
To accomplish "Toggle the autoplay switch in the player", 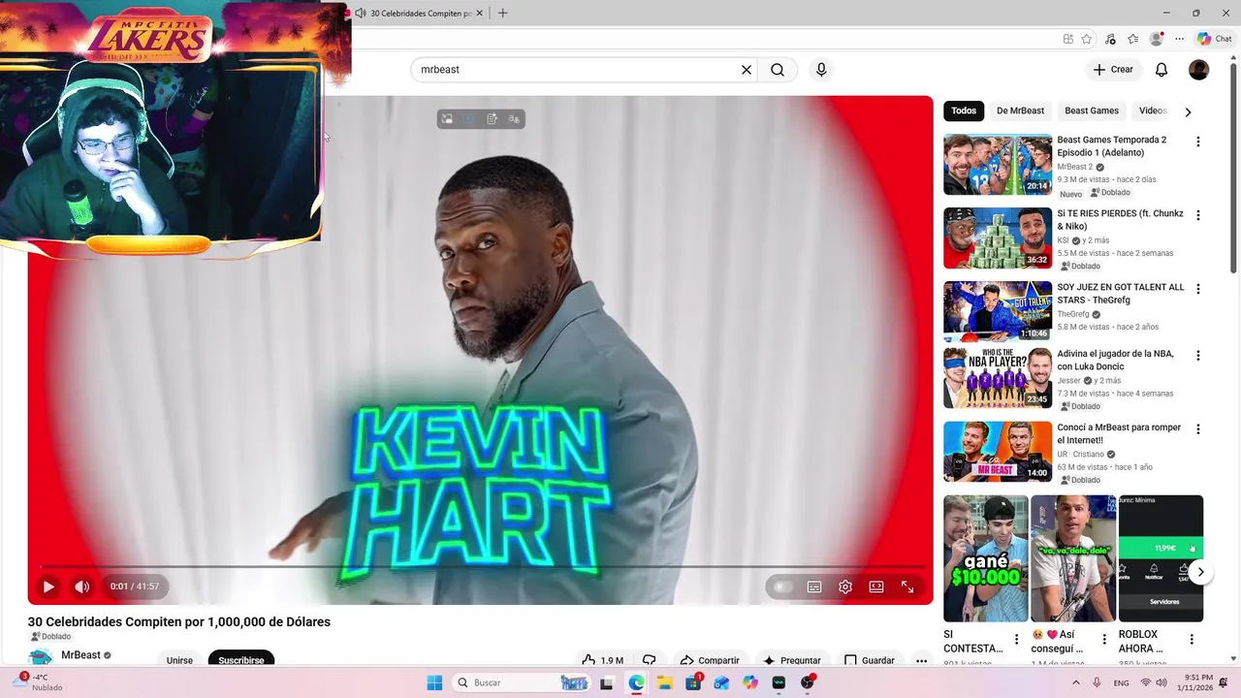I will (783, 587).
